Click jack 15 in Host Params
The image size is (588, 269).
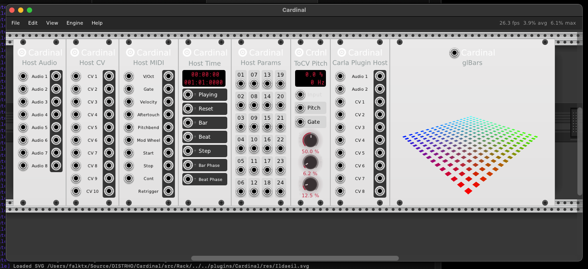point(267,127)
